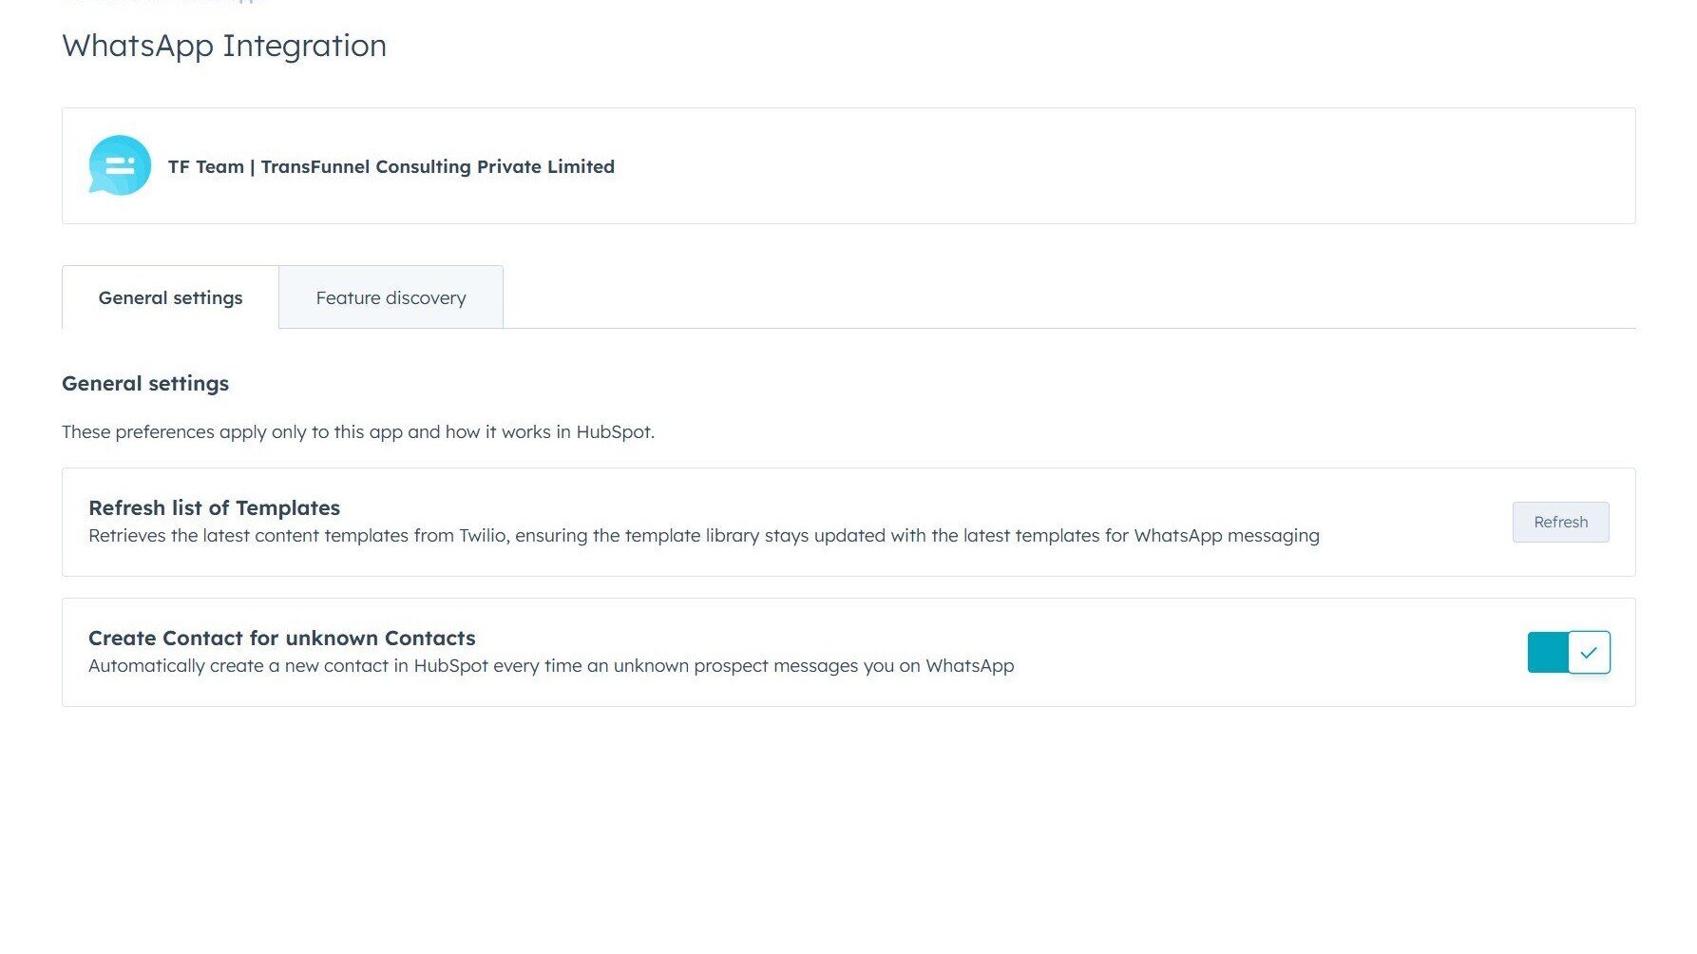Viewport: 1697px width, 954px height.
Task: Click the Create Contact for unknown Contacts title
Action: 281,639
